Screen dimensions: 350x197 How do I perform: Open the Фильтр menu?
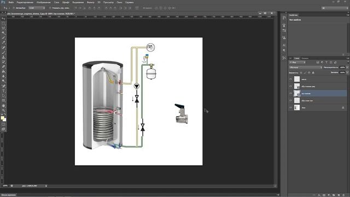coord(91,2)
